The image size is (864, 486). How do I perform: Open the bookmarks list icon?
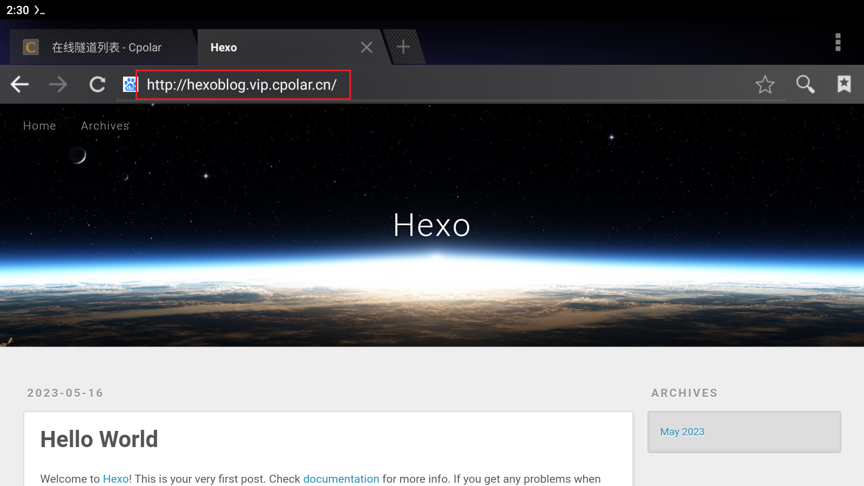[844, 84]
